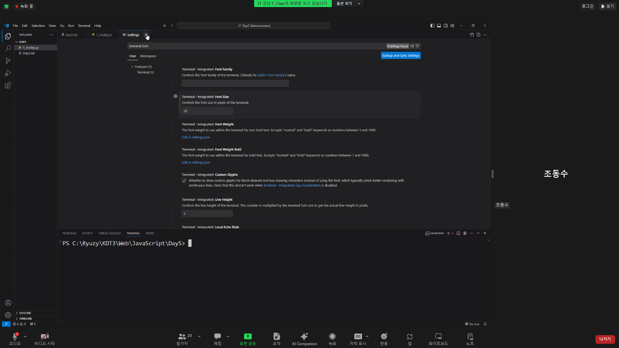Toggle the bottom panel layout button
Viewport: 619px width, 348px height.
pyautogui.click(x=439, y=26)
